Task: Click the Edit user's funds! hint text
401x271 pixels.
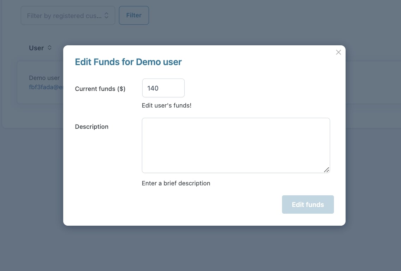Action: [166, 105]
